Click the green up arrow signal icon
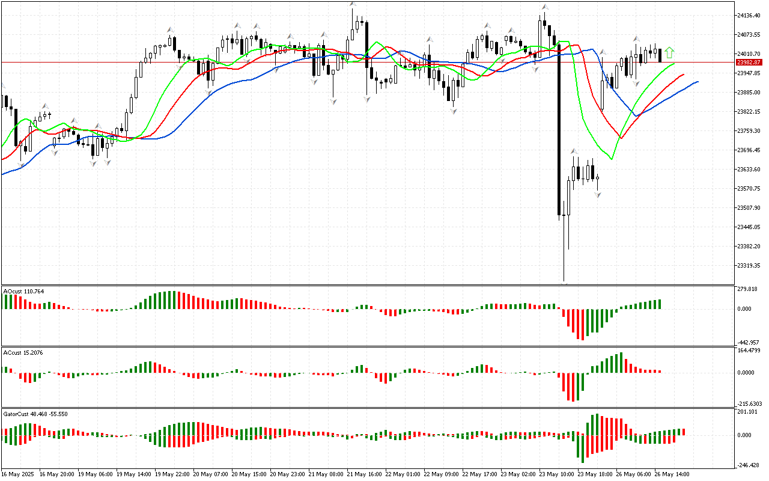Screen dimensions: 769x481 point(670,53)
